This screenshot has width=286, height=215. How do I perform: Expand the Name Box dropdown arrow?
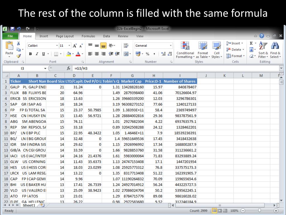[45, 68]
